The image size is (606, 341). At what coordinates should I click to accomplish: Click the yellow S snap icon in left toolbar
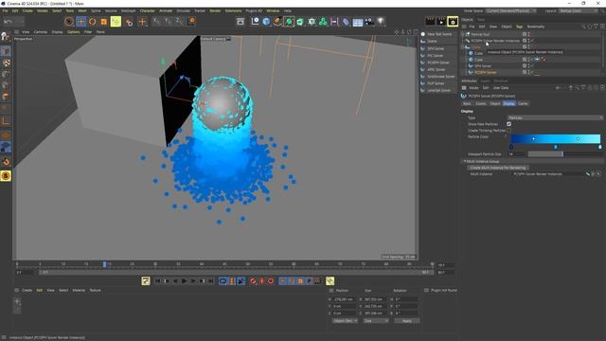click(6, 176)
